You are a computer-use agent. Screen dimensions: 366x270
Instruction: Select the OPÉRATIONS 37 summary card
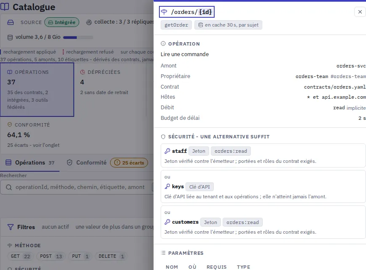pos(37,90)
